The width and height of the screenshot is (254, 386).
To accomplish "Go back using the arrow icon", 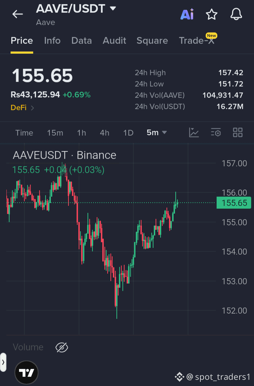I will (17, 14).
